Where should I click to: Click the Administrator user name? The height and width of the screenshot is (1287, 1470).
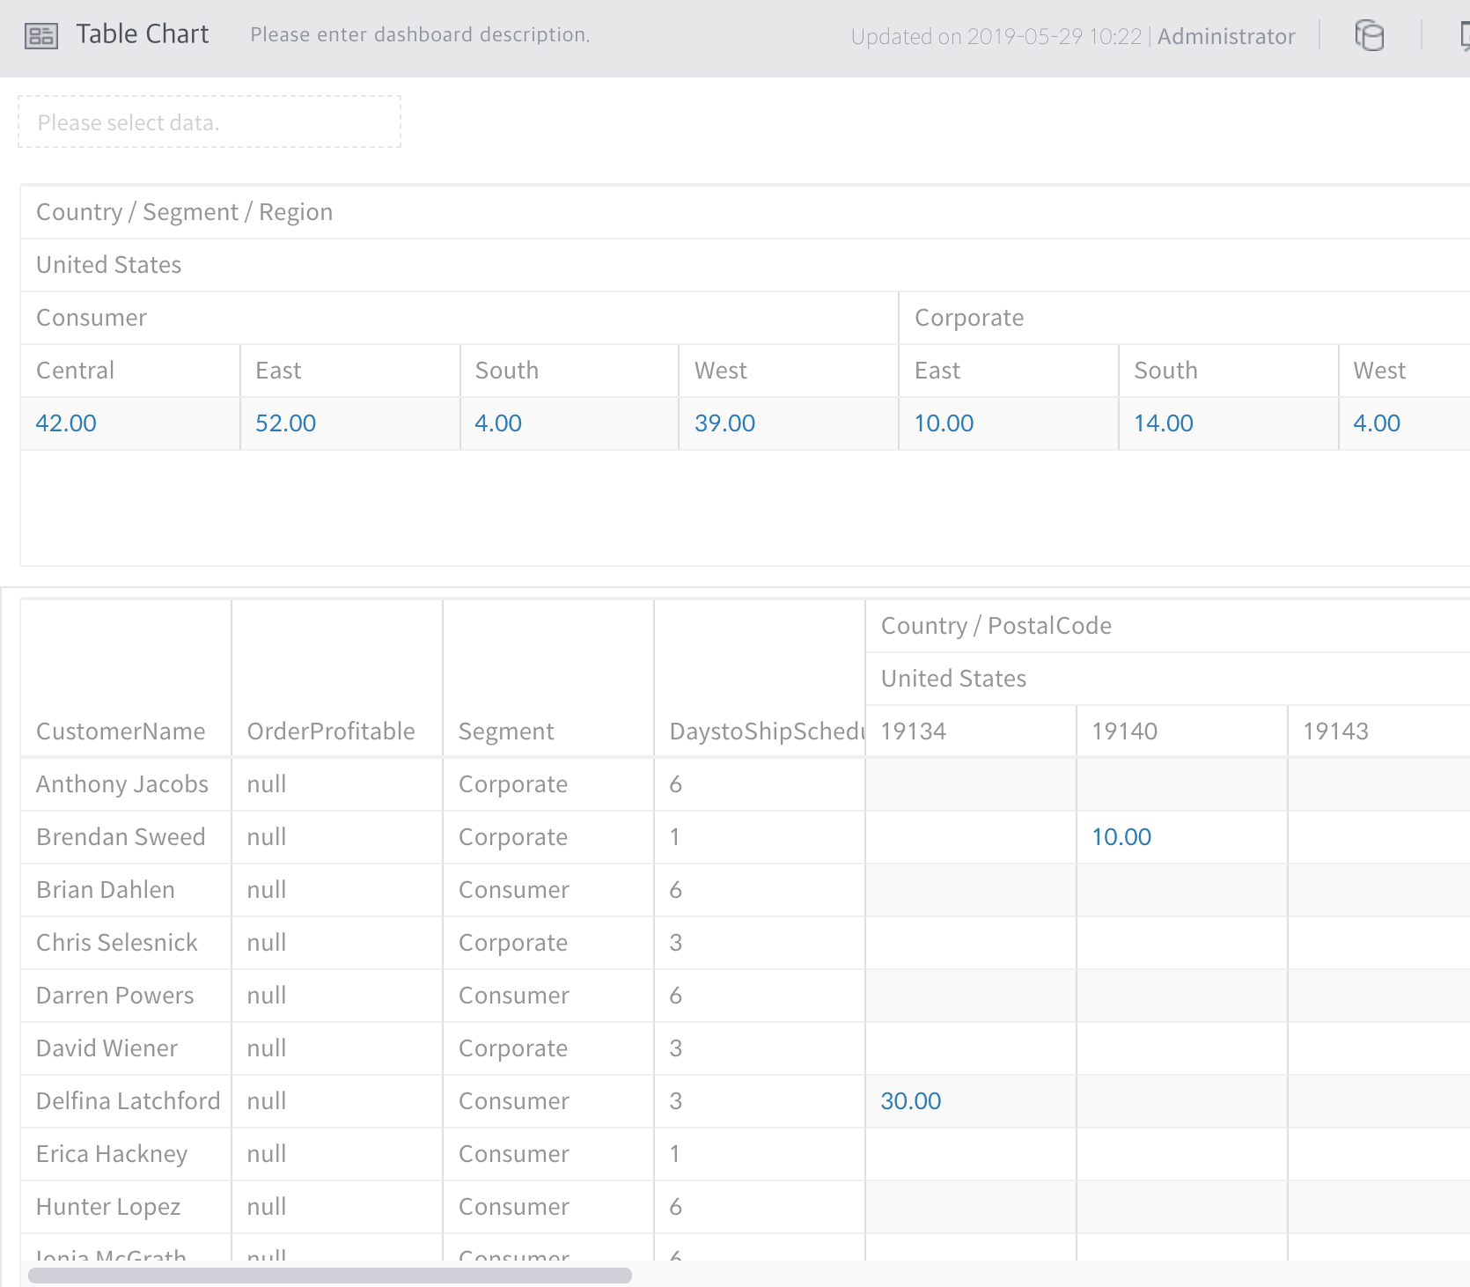1226,36
